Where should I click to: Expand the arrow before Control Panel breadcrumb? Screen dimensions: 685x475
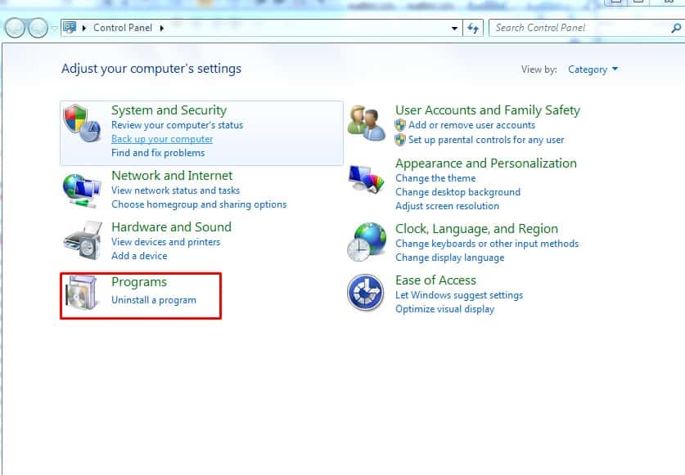(83, 28)
